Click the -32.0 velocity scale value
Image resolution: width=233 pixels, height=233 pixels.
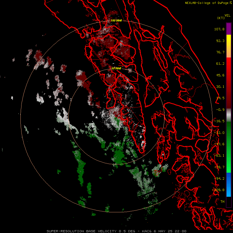tap(219, 133)
